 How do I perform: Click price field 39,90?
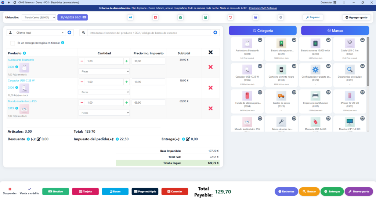[x=148, y=61]
